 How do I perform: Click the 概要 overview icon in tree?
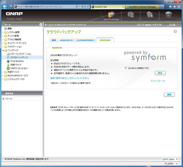pyautogui.click(x=5, y=29)
